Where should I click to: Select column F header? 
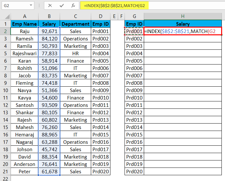(121, 16)
